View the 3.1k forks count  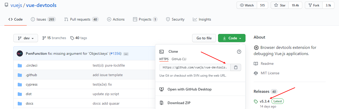pyautogui.click(x=328, y=5)
